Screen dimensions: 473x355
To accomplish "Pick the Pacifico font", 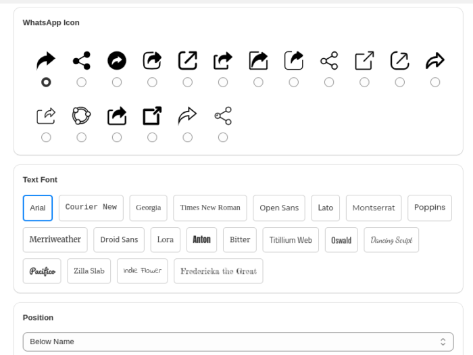I will pyautogui.click(x=42, y=271).
